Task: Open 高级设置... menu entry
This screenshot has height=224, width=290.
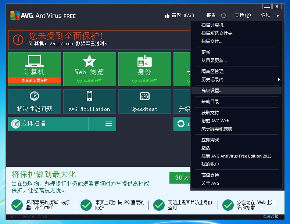Action: pos(237,91)
